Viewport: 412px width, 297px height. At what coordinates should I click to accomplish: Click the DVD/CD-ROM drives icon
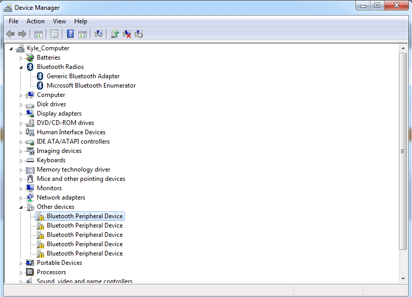pyautogui.click(x=30, y=123)
